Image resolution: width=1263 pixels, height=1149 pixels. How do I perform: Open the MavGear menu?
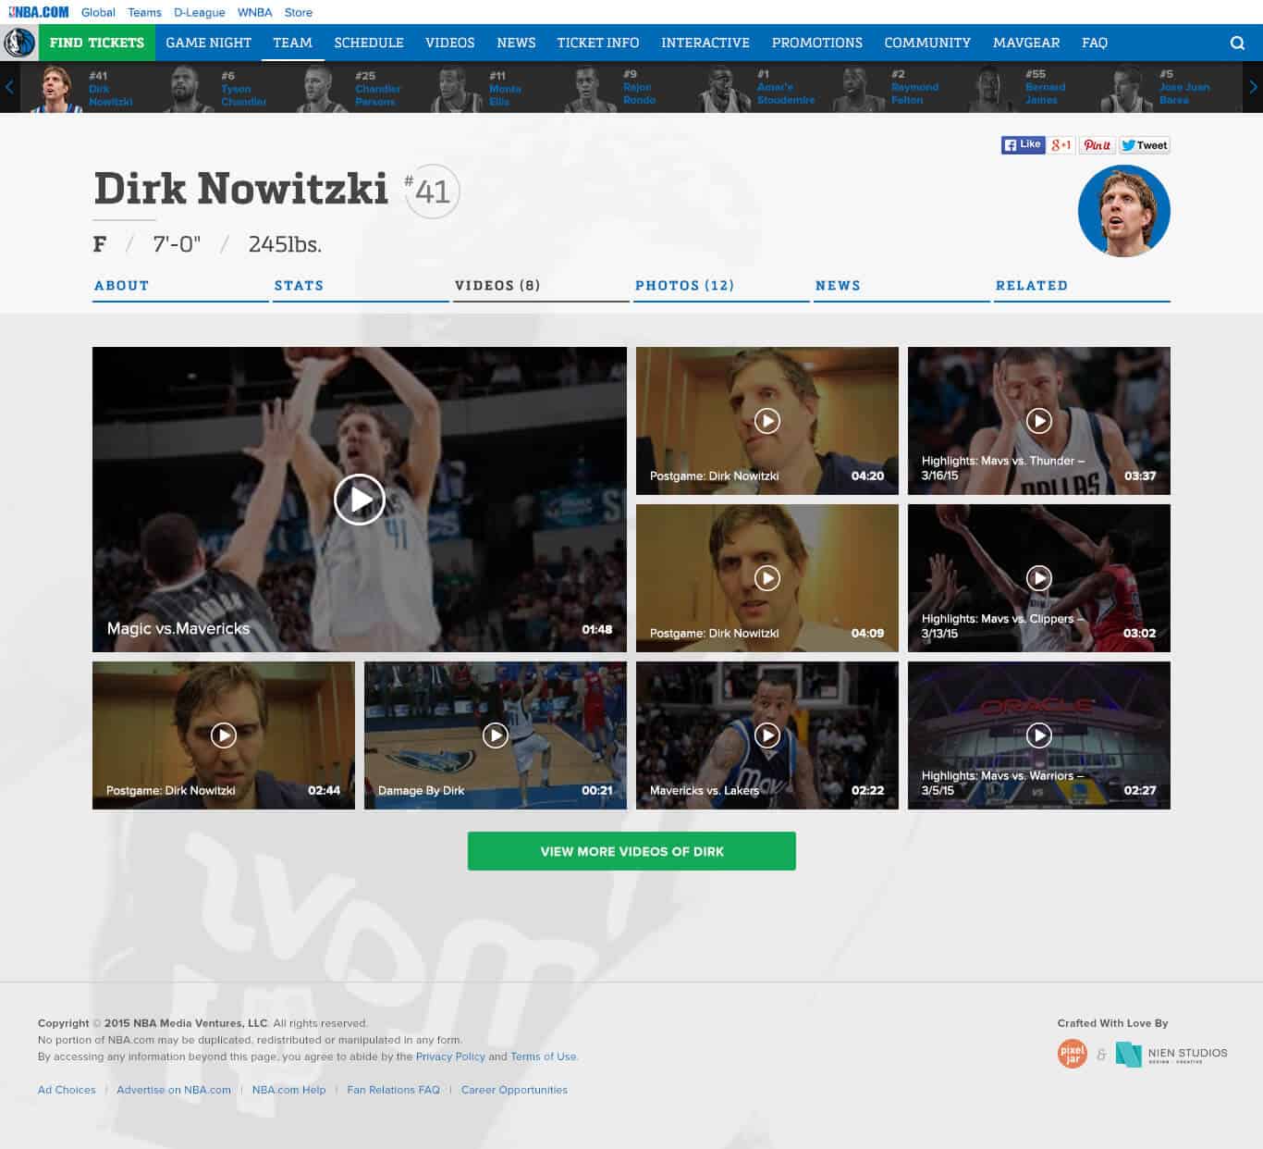pyautogui.click(x=1026, y=43)
